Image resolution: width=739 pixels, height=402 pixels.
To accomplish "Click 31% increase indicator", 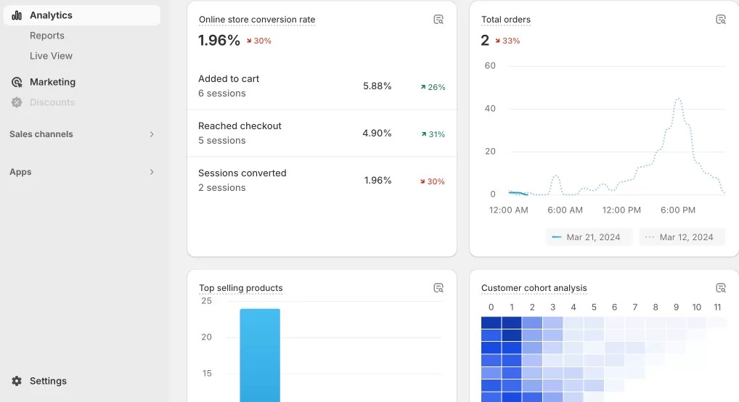I will pos(433,134).
